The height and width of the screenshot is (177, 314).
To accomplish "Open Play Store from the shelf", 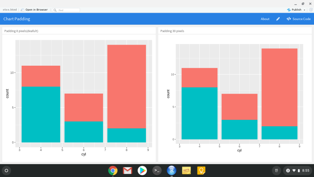I will pos(142,171).
